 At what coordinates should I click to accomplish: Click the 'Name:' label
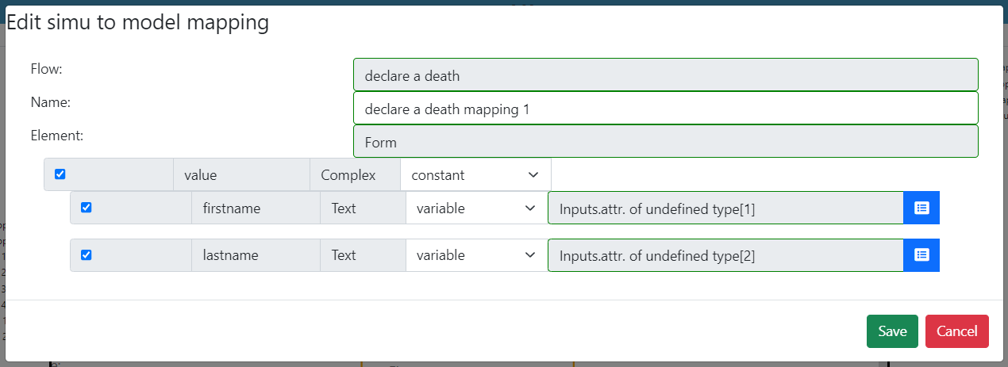[x=51, y=102]
